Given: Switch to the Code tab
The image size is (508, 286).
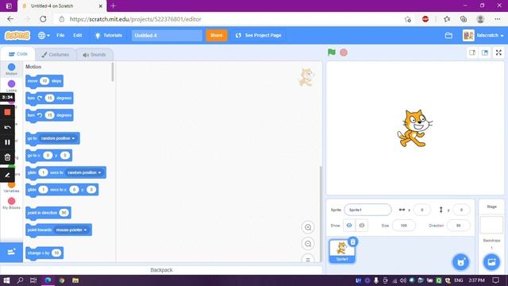Looking at the screenshot, I should point(17,54).
